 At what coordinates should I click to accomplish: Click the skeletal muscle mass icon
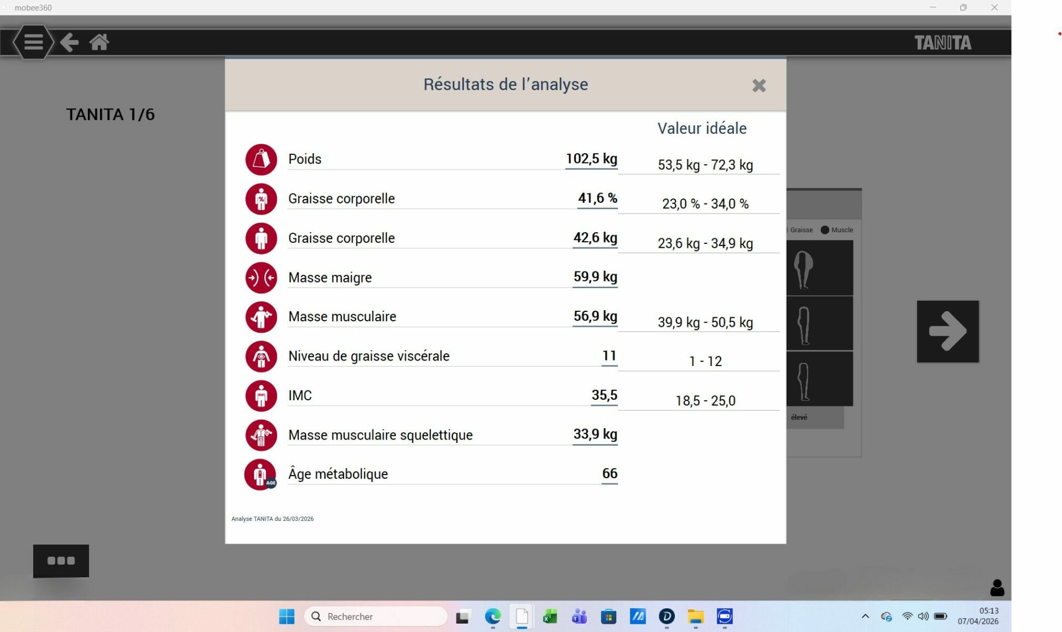(x=261, y=435)
